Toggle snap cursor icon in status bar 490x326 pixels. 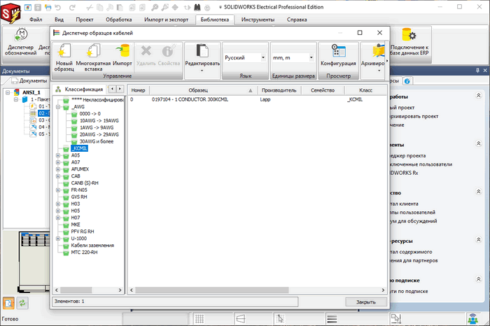[280, 319]
